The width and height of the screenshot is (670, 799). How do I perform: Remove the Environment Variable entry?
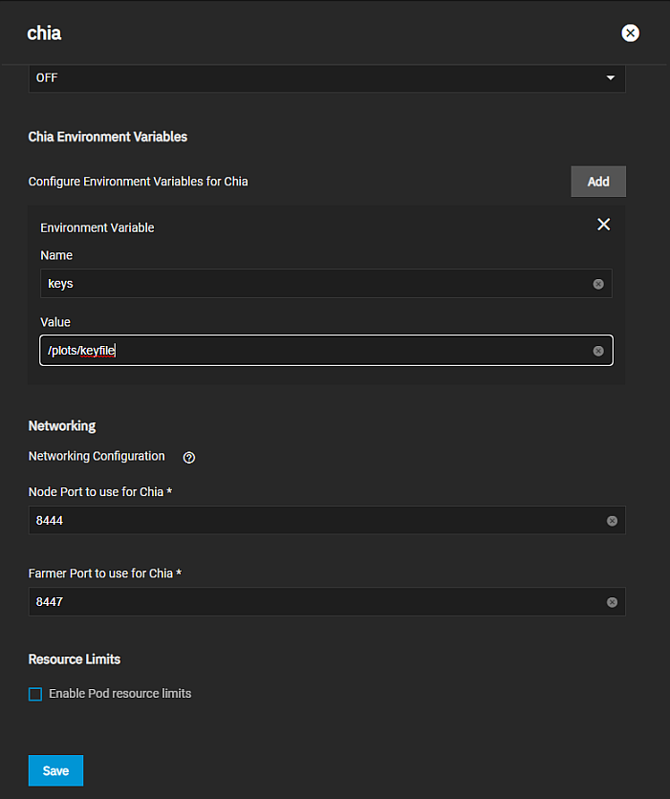point(603,224)
